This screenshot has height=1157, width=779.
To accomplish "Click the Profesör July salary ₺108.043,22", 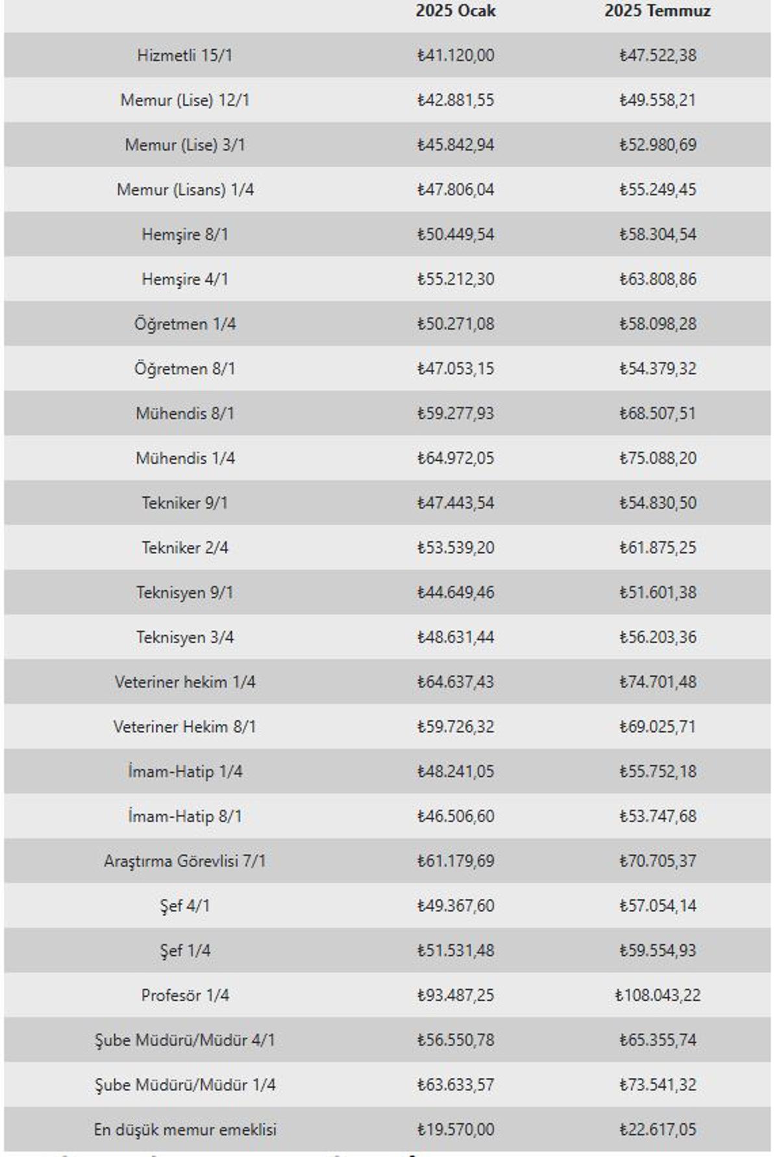I will 658,995.
